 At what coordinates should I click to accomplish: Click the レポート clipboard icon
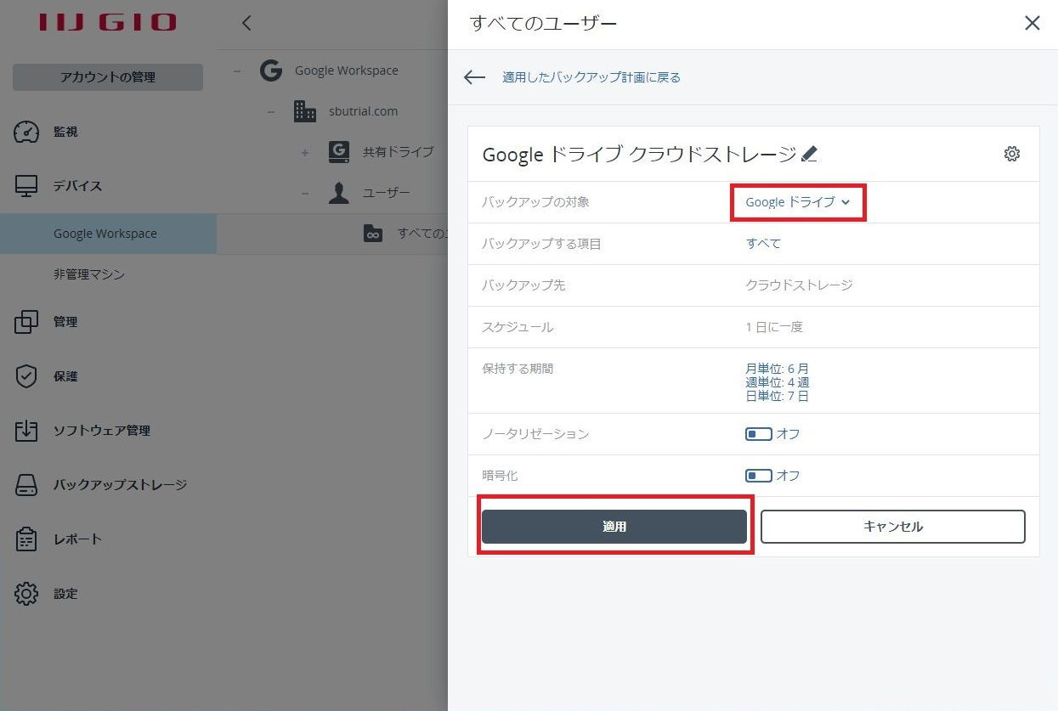pyautogui.click(x=27, y=539)
